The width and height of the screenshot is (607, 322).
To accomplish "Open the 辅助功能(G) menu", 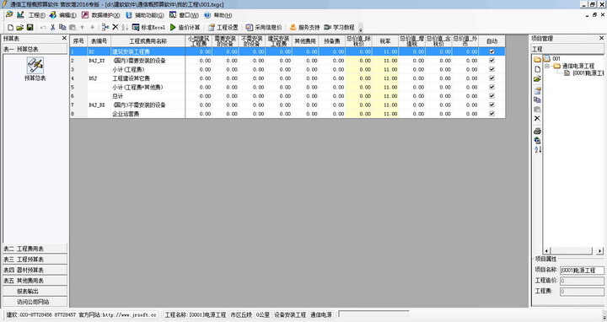I will (149, 15).
